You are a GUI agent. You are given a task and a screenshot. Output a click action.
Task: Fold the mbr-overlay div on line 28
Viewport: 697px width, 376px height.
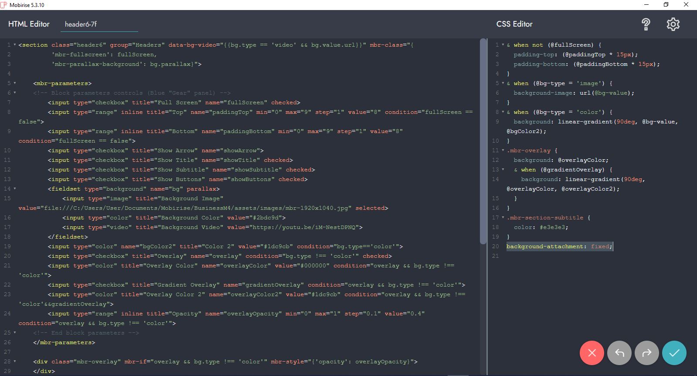point(15,362)
